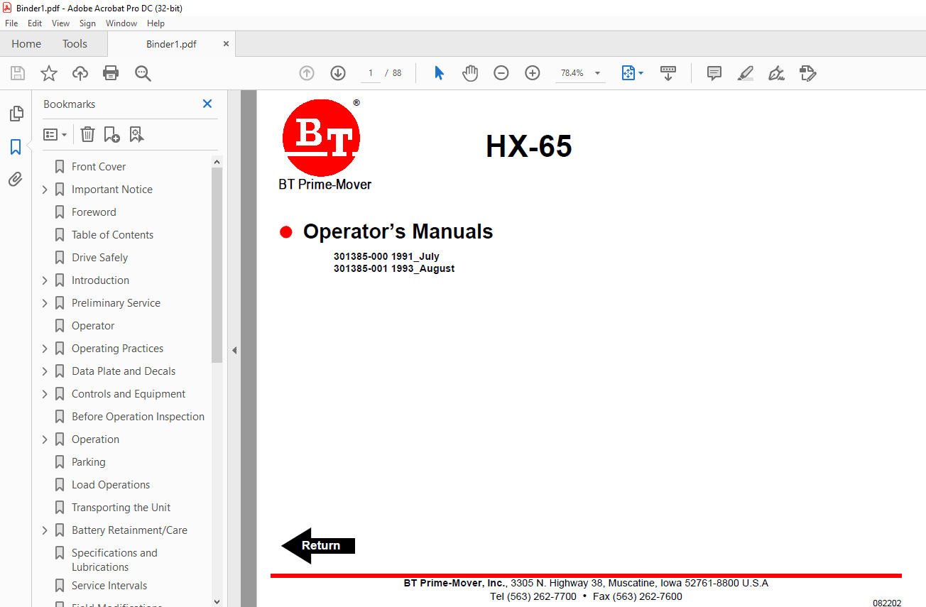Open the Sign menu
This screenshot has width=926, height=607.
[87, 23]
